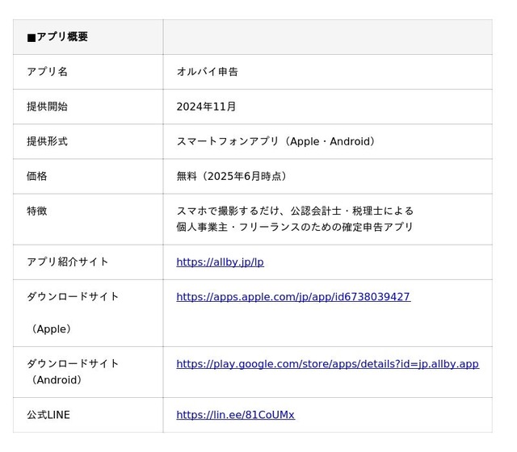Click the 特徴 label cell
Viewport: 517px width, 452px height.
(x=37, y=211)
